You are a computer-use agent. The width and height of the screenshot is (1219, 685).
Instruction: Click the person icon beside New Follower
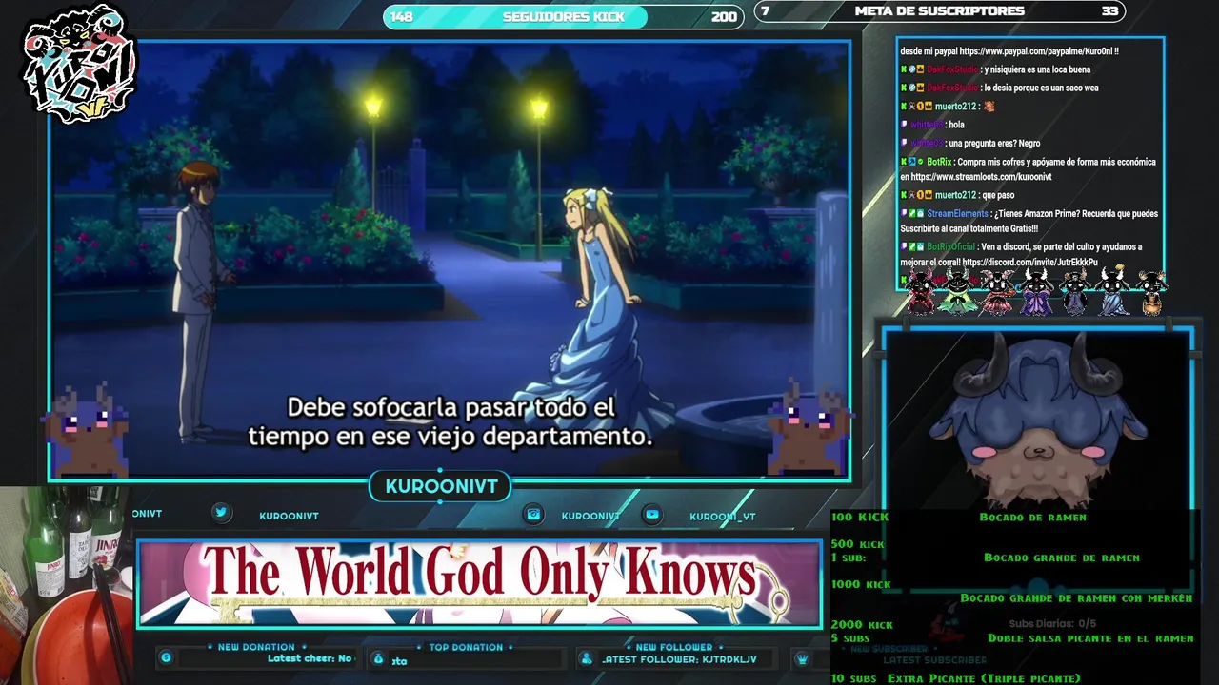tap(587, 658)
